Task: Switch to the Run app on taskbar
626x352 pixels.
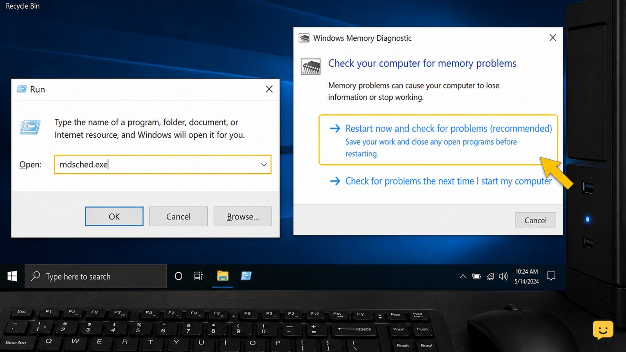Action: pos(246,276)
